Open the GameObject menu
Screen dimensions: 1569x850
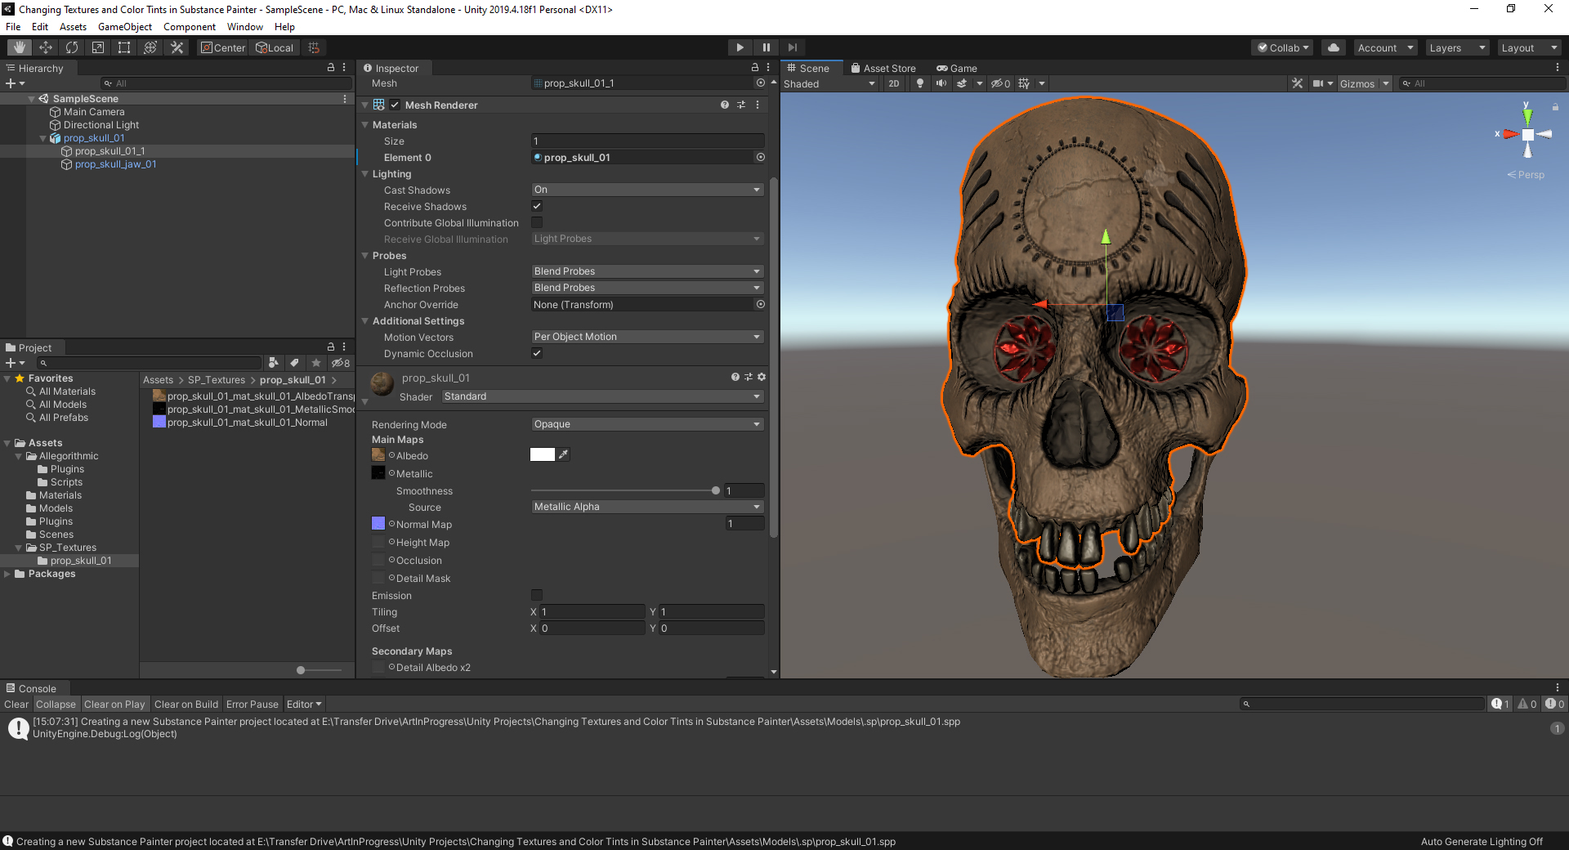(x=124, y=27)
